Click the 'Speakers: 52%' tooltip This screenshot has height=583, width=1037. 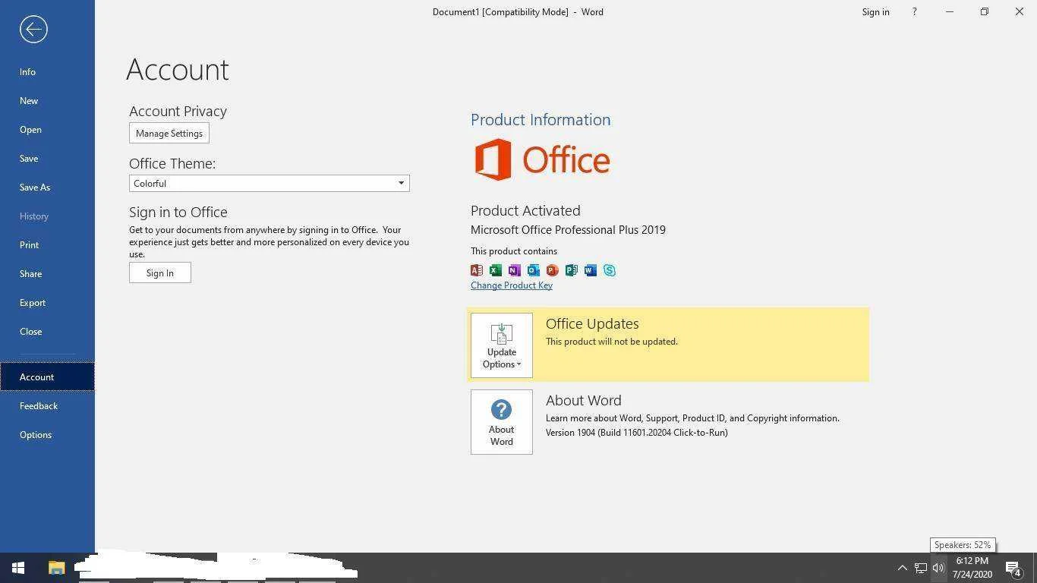[x=963, y=545]
